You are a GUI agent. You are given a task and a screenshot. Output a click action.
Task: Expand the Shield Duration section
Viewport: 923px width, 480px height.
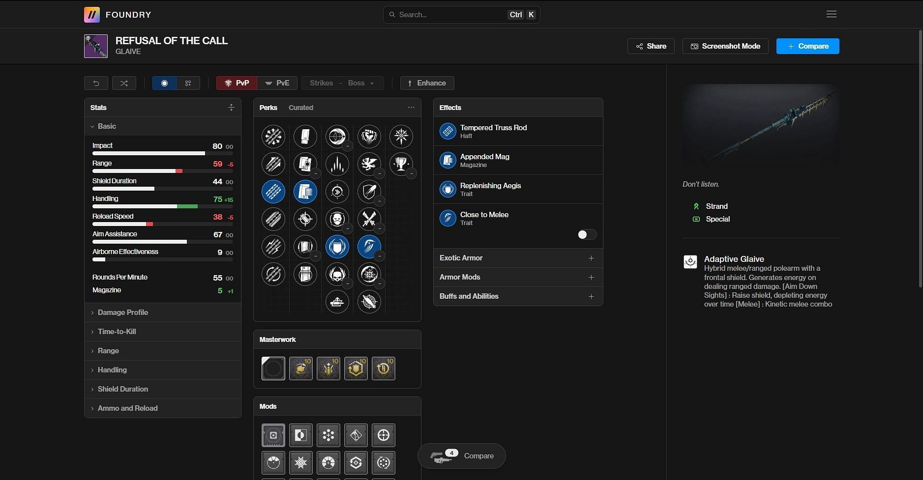click(163, 389)
